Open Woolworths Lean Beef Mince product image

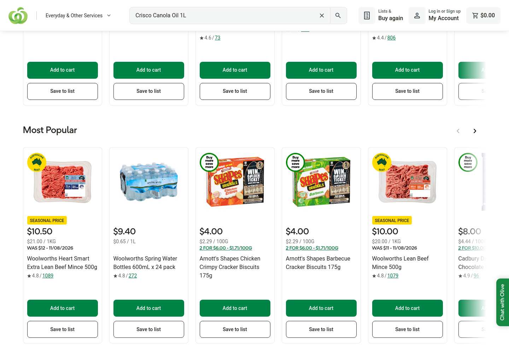pos(408,182)
